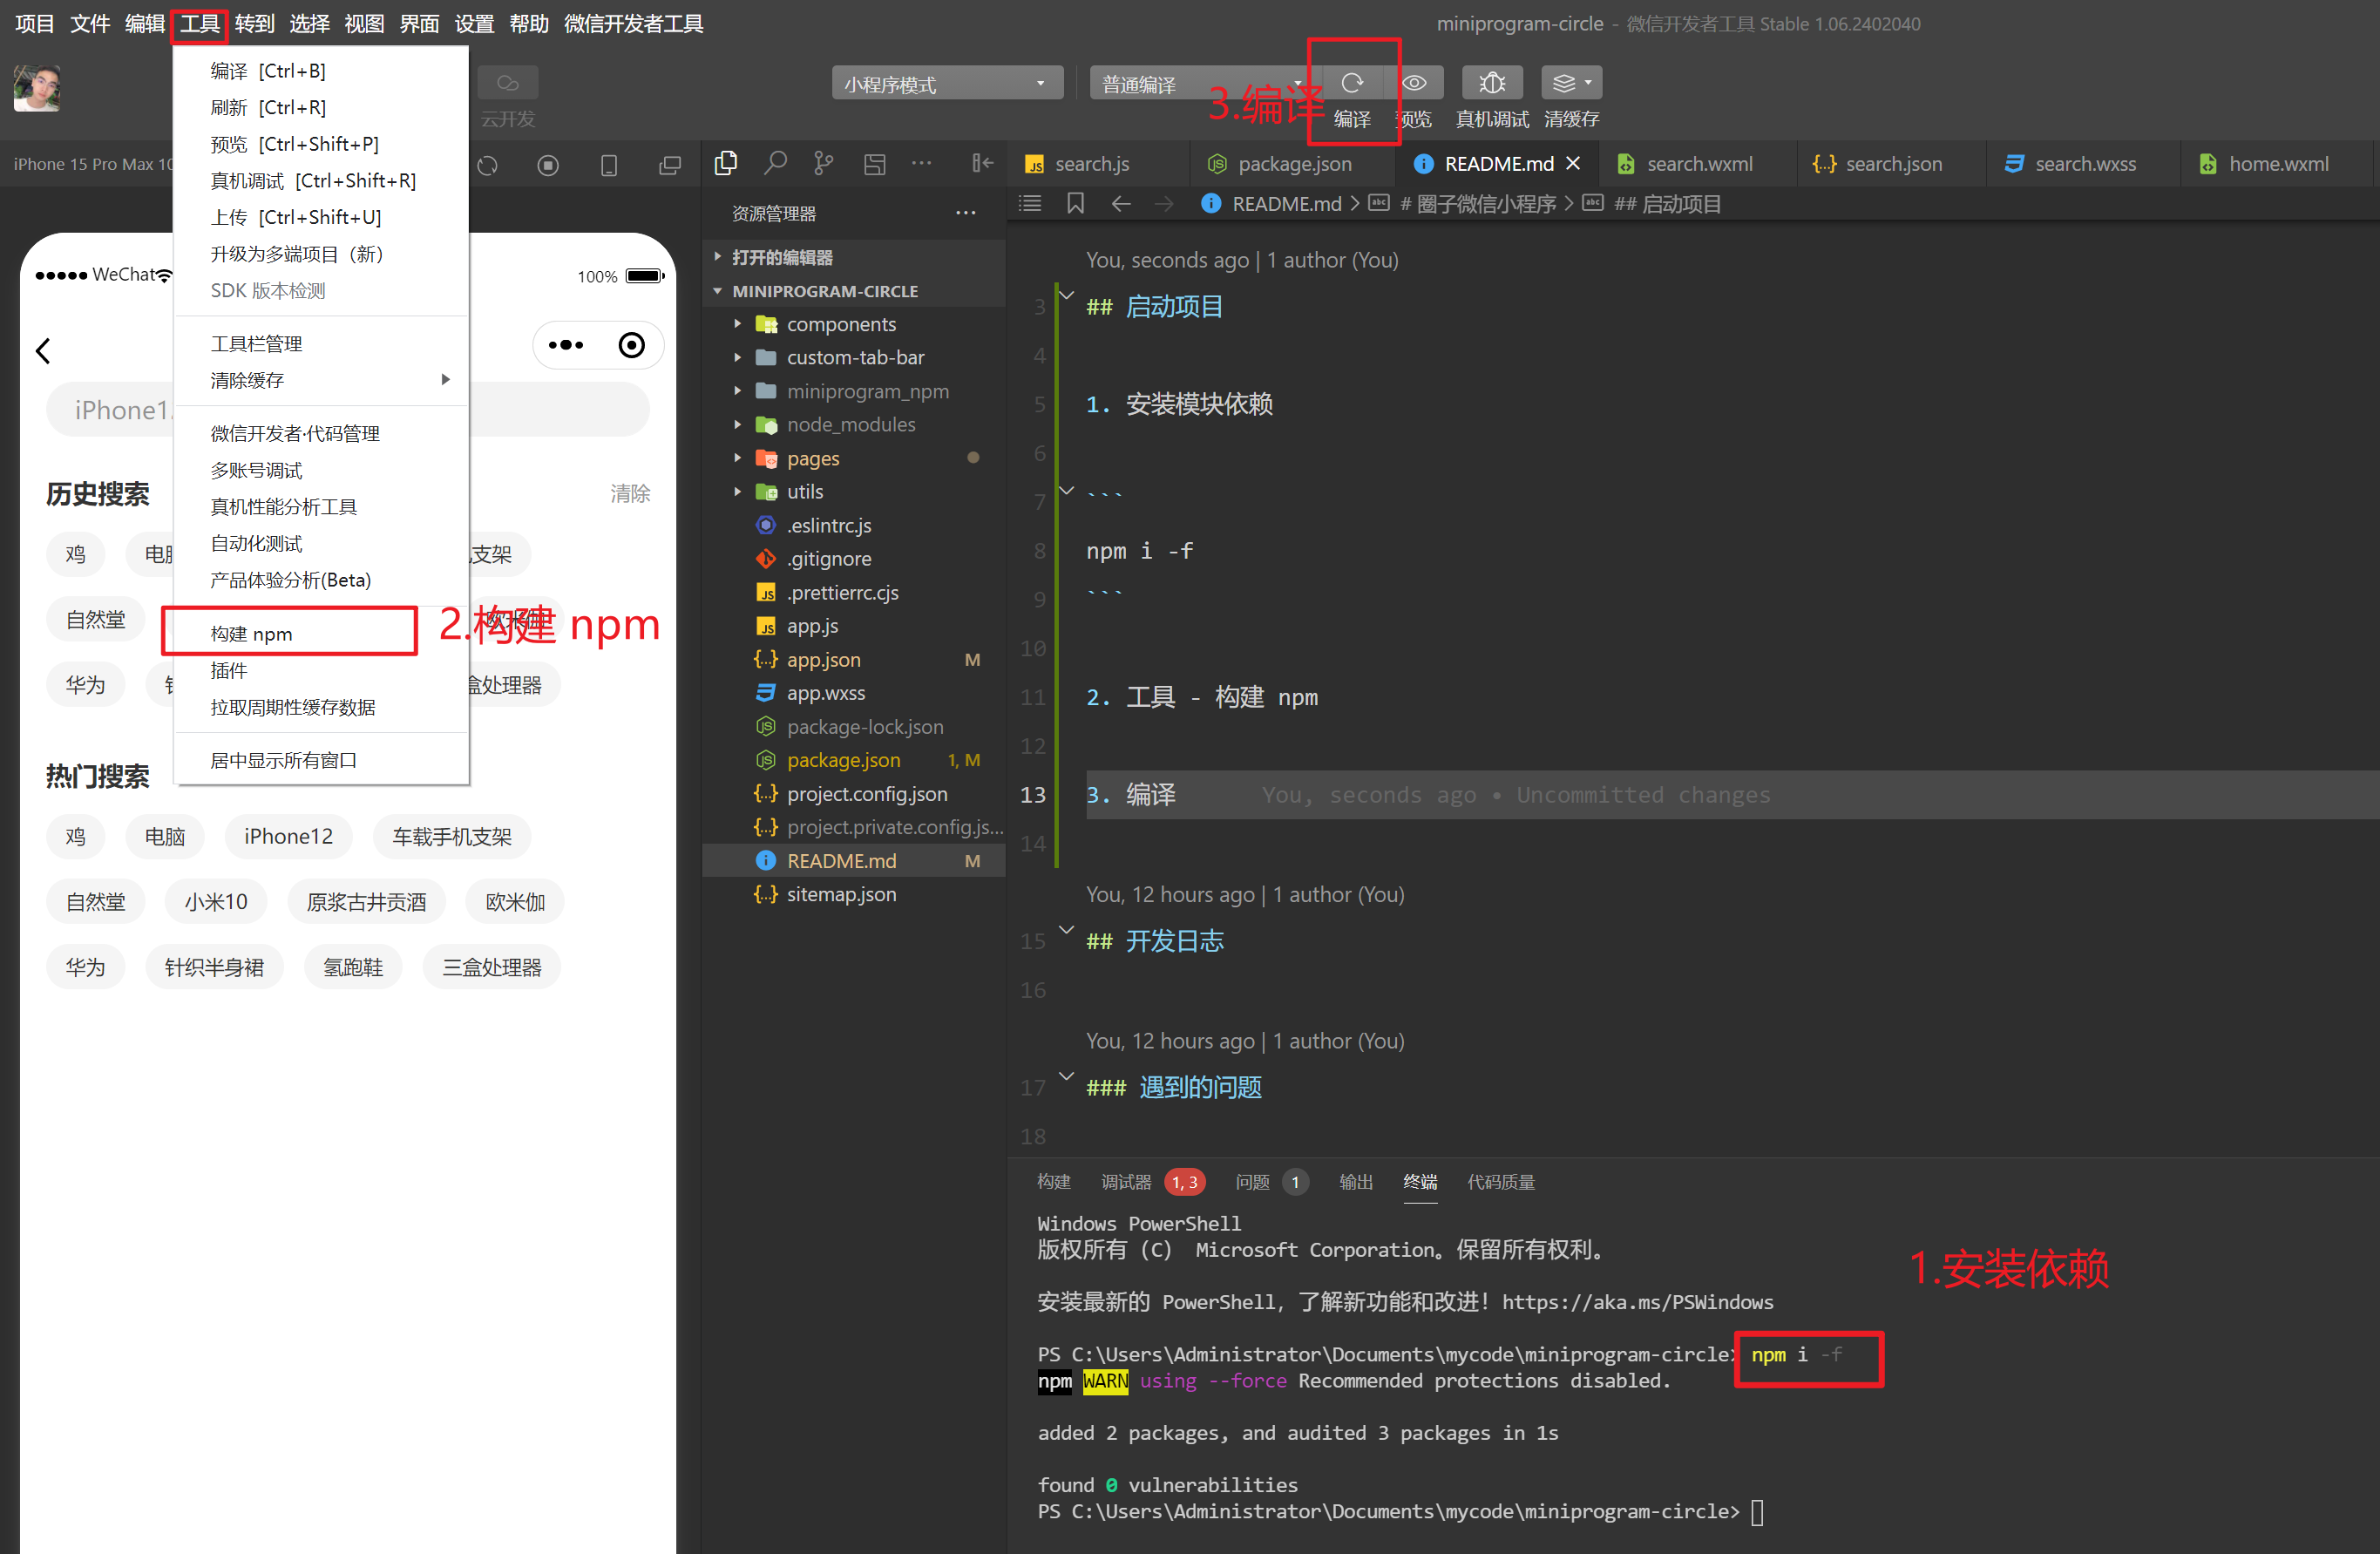Click the PowerShell update link aka.ms/PSWindows
The image size is (2380, 1554).
(x=1637, y=1301)
